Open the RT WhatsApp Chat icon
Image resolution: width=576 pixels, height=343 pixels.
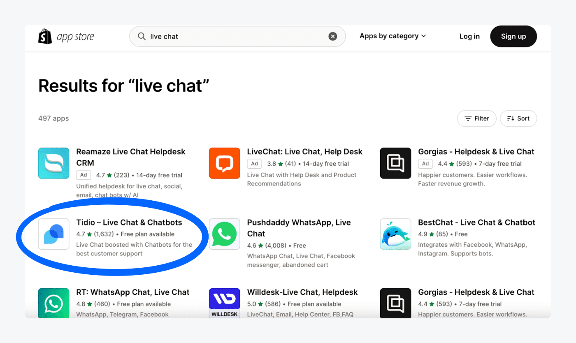(53, 303)
